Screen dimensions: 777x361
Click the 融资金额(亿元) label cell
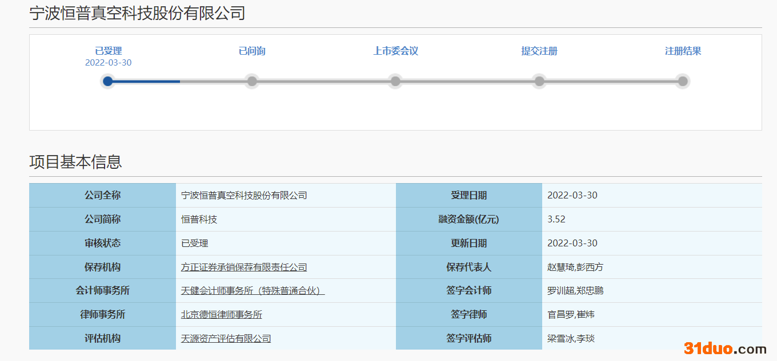[x=469, y=219]
